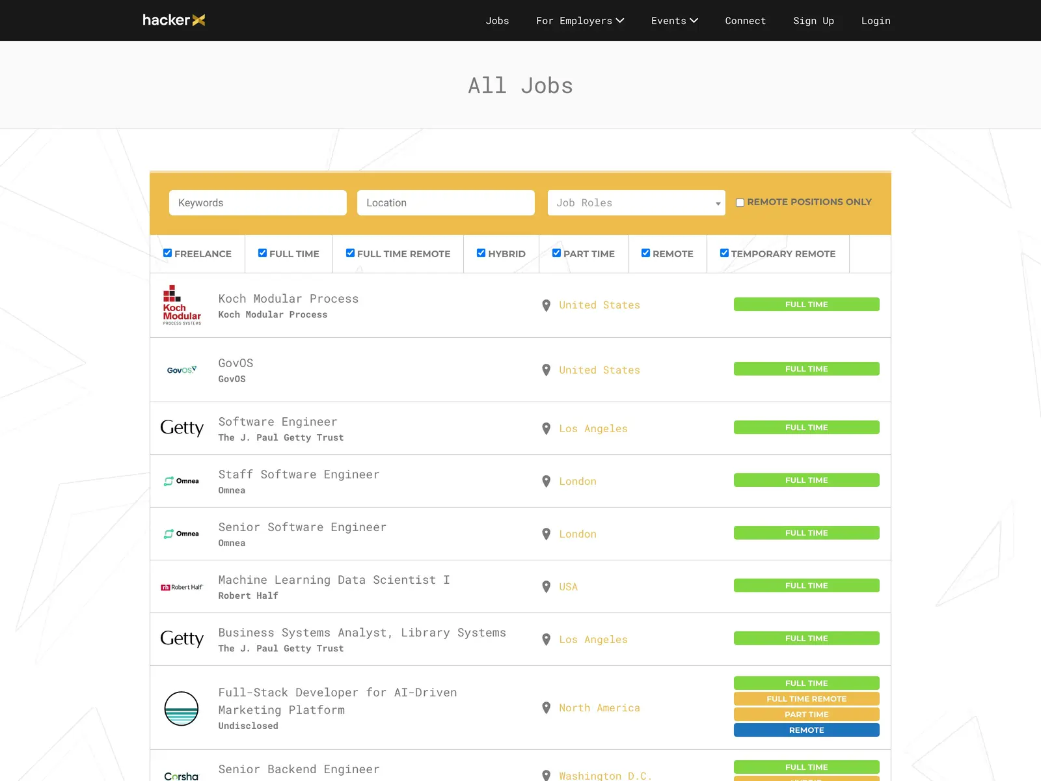
Task: Click location pin for Staff Software Engineer
Action: [547, 482]
